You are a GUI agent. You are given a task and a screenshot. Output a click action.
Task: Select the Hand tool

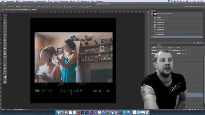click(x=5, y=68)
